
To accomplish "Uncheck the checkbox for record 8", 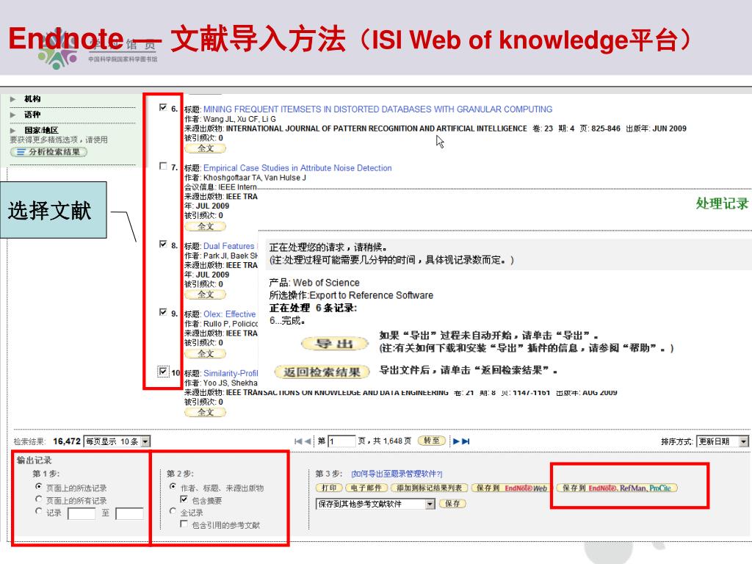I will tap(163, 244).
